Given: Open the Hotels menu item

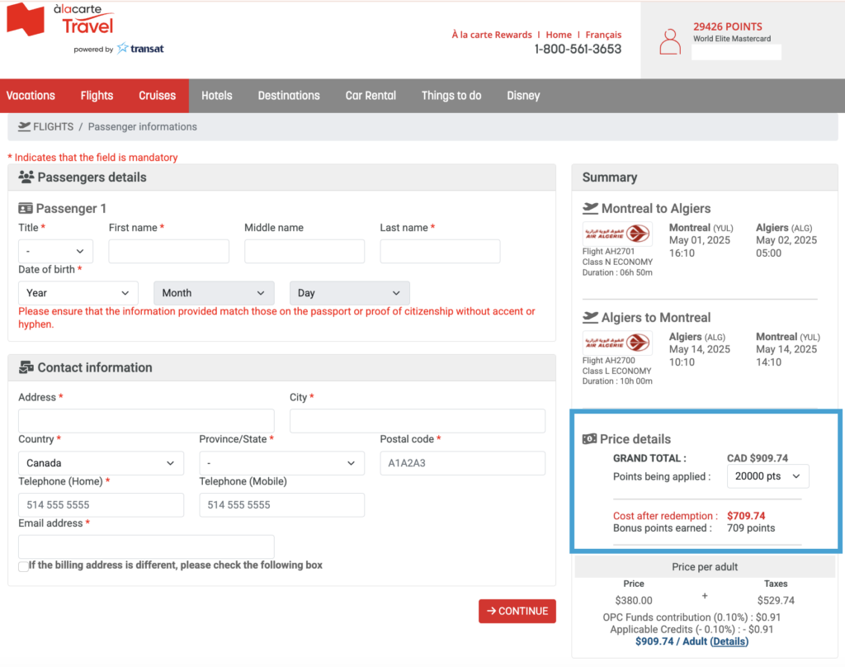Looking at the screenshot, I should pos(216,96).
